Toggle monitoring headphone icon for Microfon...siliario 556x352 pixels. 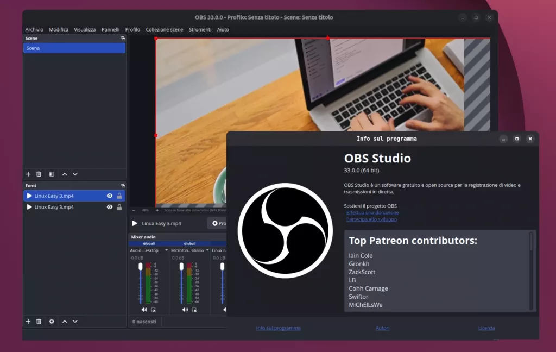[x=194, y=310]
